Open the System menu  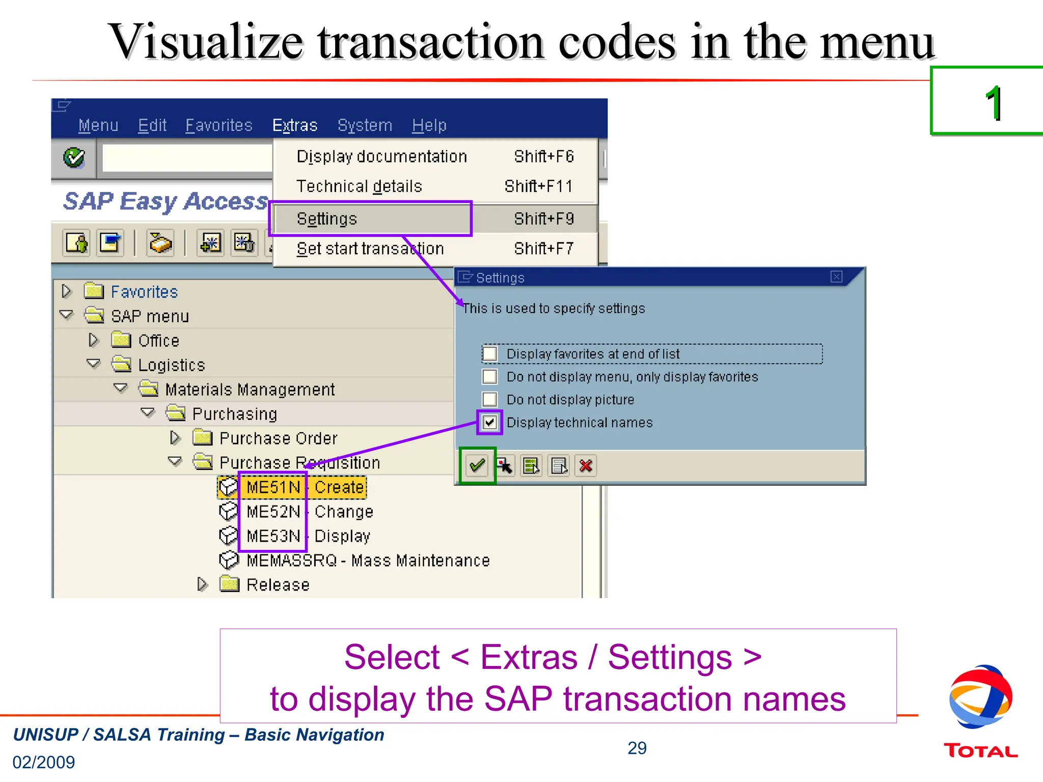click(365, 125)
